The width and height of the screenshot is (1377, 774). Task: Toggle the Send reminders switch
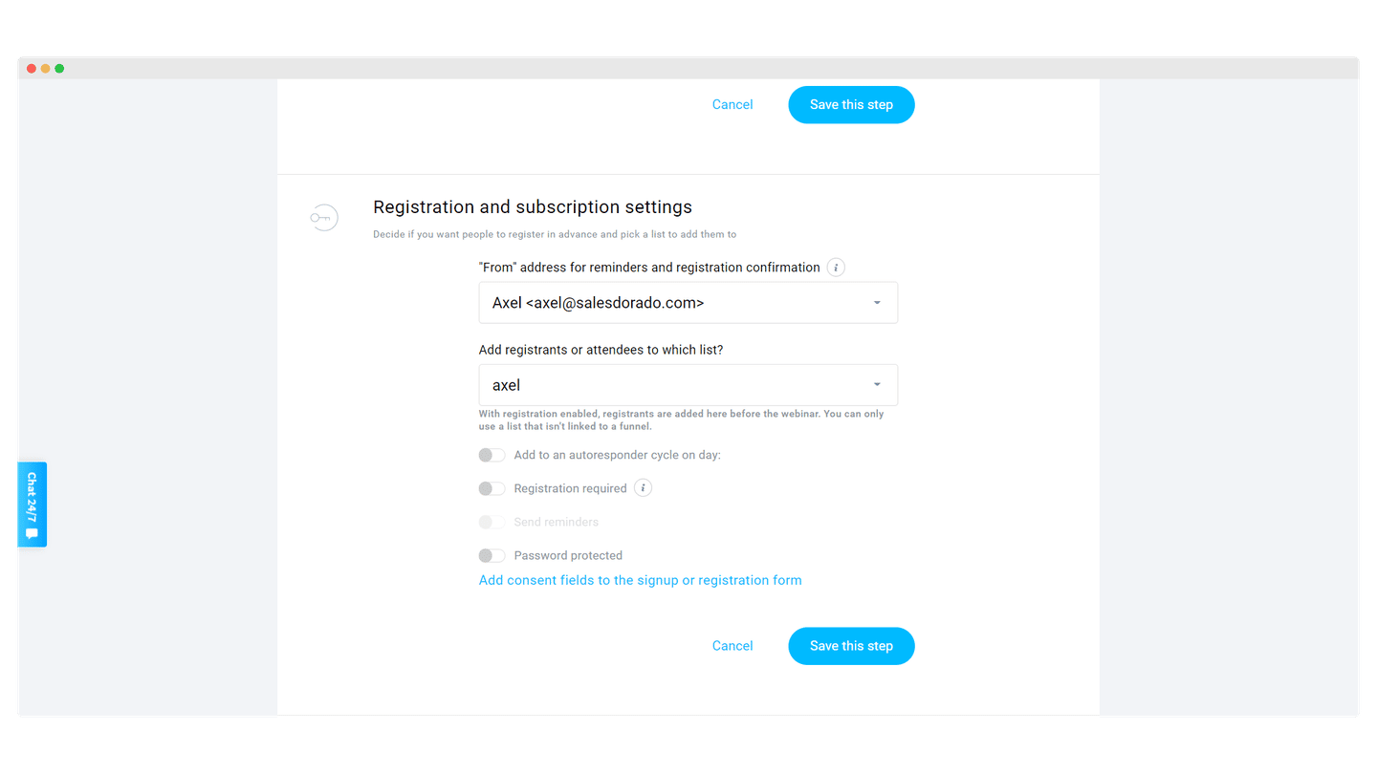pos(492,522)
